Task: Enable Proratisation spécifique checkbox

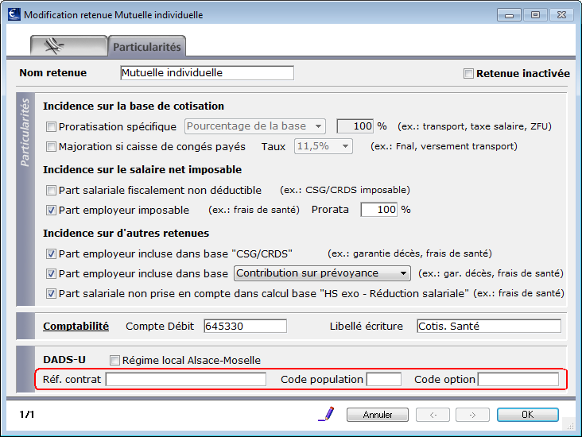Action: click(51, 127)
